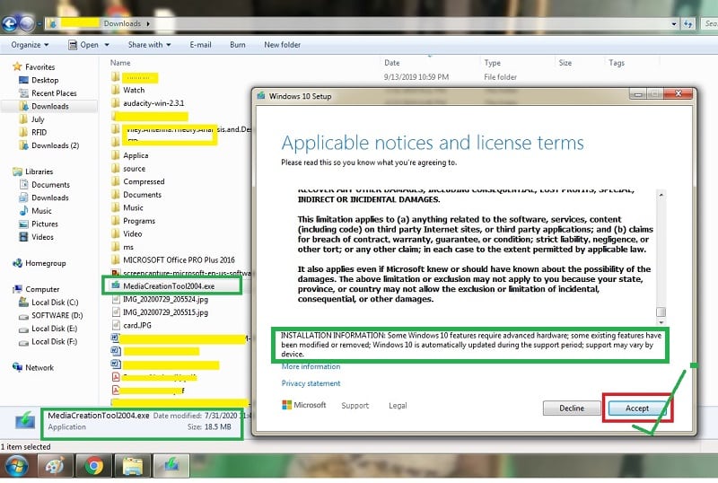This screenshot has width=718, height=483.
Task: Open Windows Explorer from the taskbar
Action: pyautogui.click(x=133, y=466)
